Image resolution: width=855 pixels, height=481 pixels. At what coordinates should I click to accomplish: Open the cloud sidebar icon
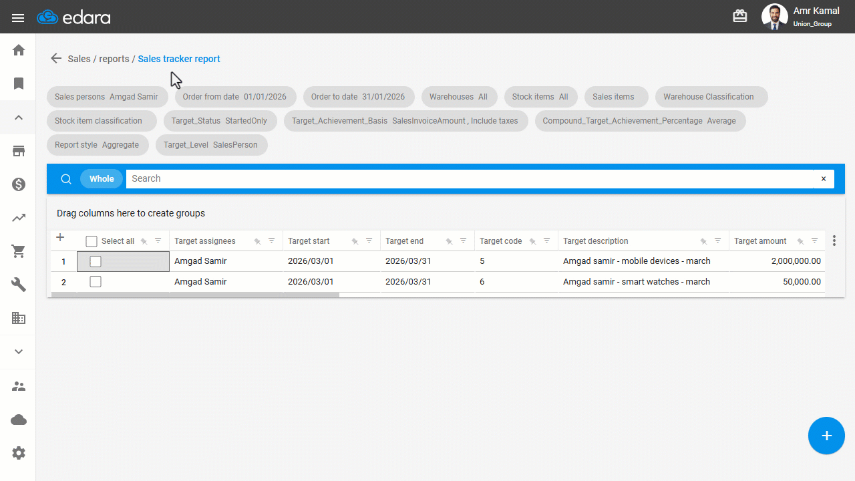[x=19, y=420]
